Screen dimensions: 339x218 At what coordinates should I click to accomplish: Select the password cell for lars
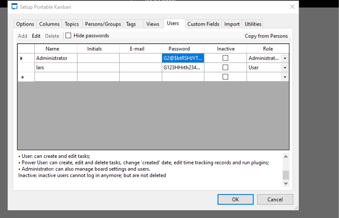point(183,67)
